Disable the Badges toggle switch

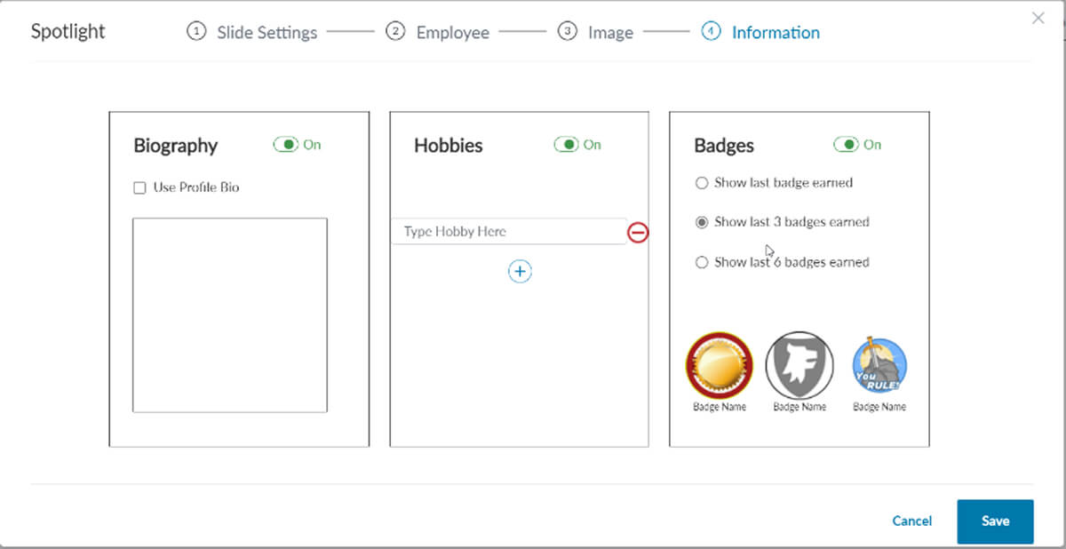click(846, 145)
